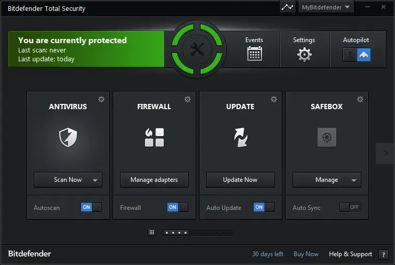Switch Autopilot to user mode icon
Screen dimensions: 395x265
click(x=349, y=55)
